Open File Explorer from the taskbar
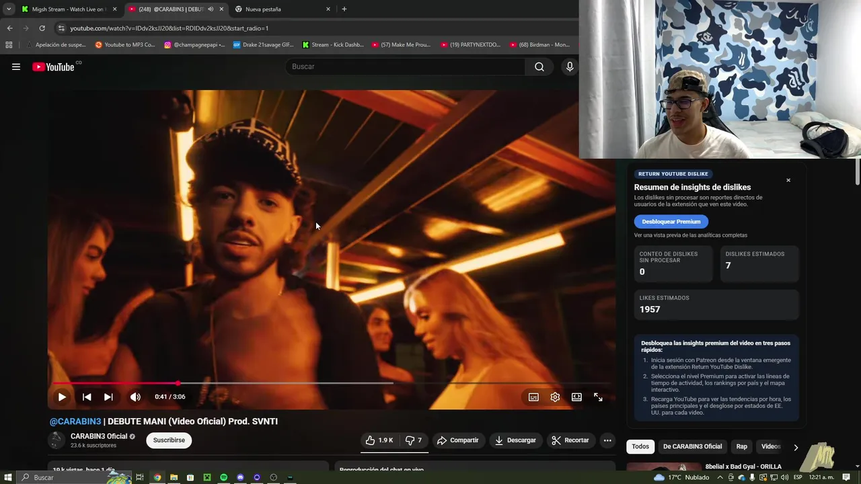 pos(174,477)
